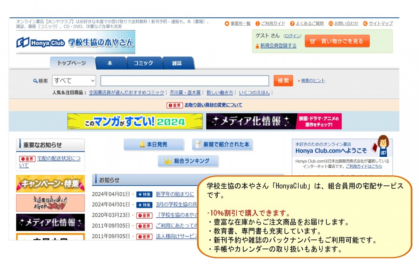419x260 pixels.
Task: Click the 本日発売 button
Action: 154,144
